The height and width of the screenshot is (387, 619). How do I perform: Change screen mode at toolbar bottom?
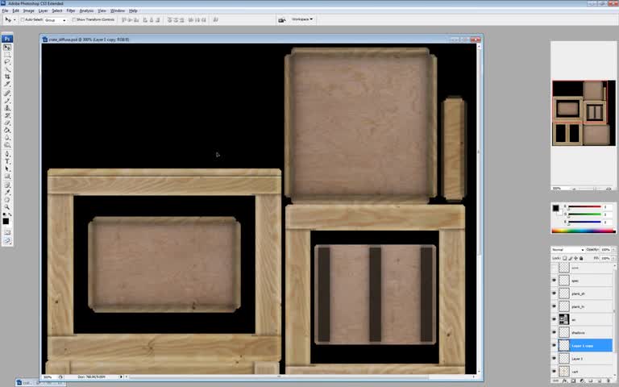click(7, 241)
